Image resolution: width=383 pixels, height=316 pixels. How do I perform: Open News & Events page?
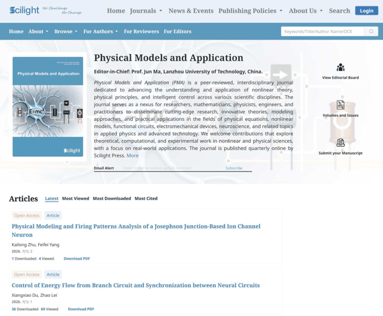[191, 11]
